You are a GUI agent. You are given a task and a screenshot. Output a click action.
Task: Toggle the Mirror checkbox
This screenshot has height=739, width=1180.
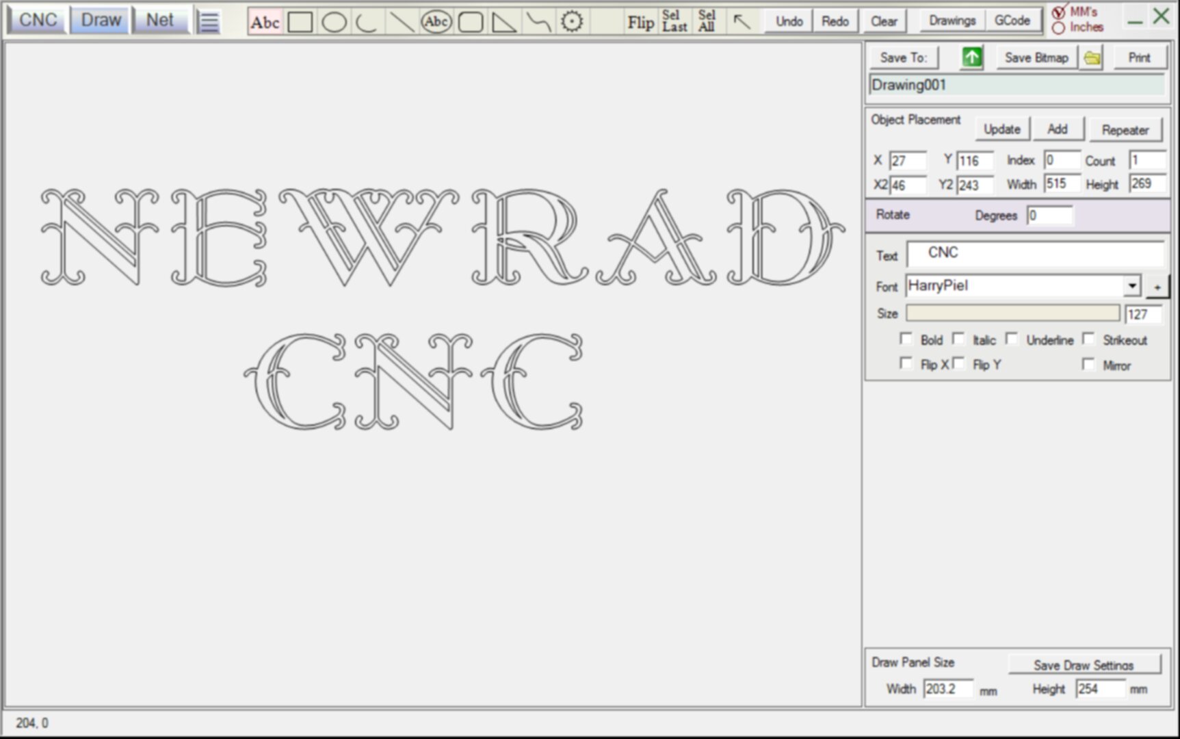click(x=1088, y=364)
